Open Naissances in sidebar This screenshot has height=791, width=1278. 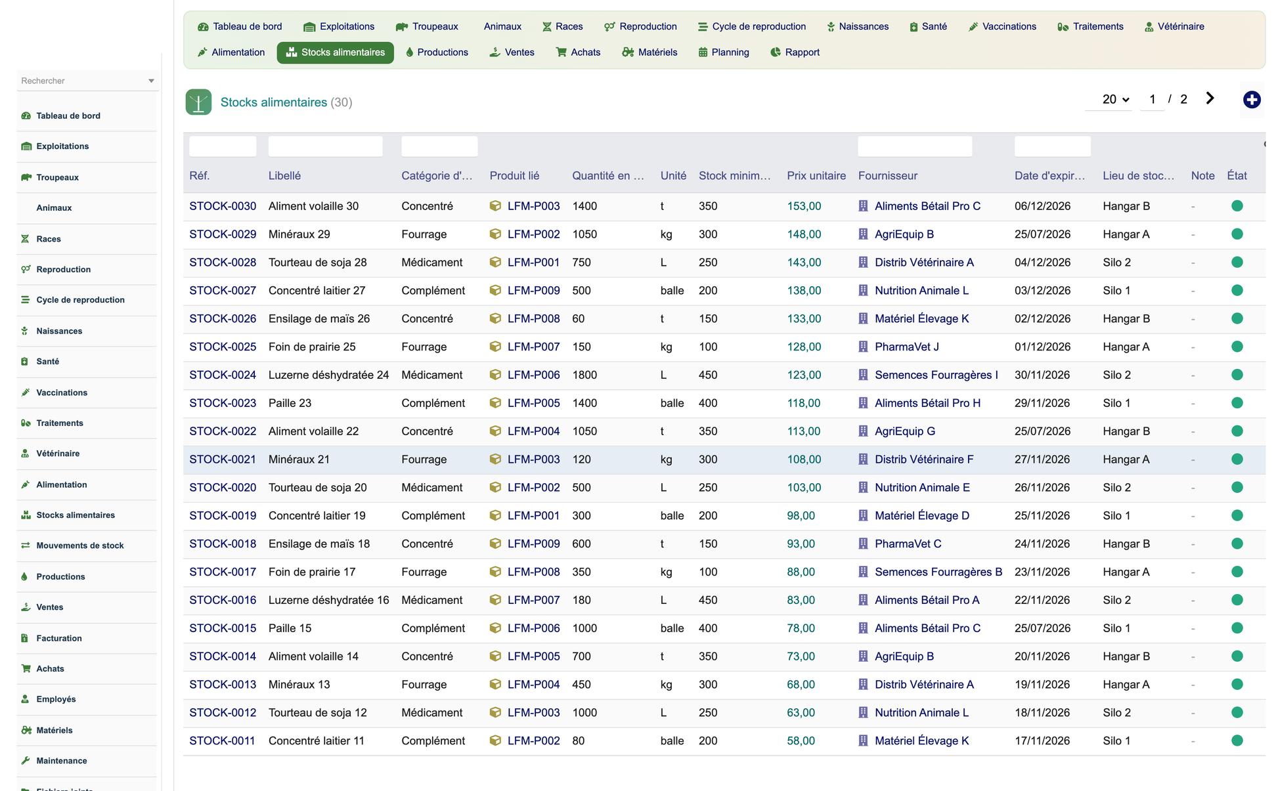click(x=59, y=331)
